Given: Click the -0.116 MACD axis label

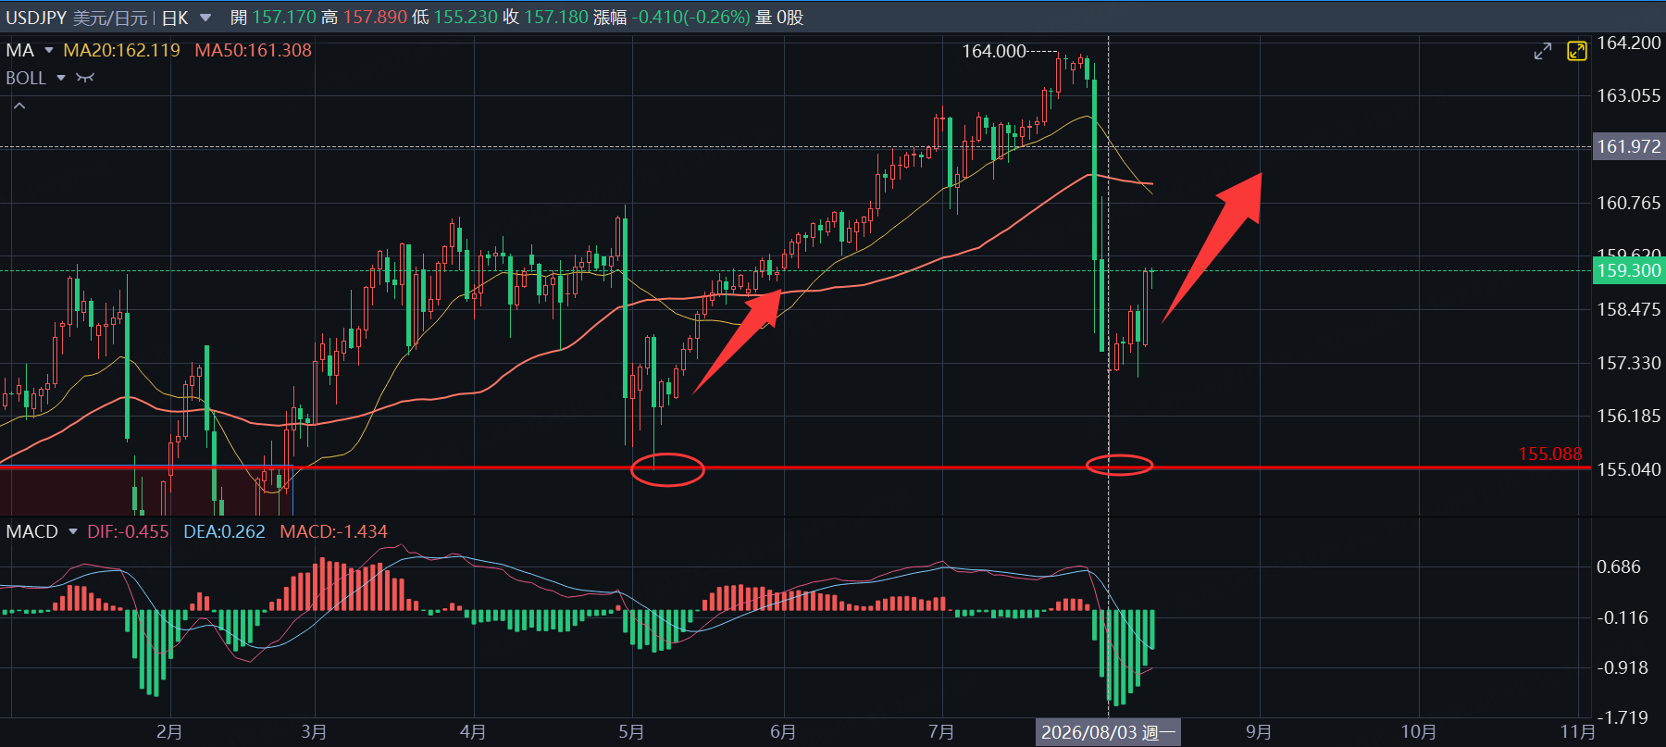Looking at the screenshot, I should tap(1622, 617).
